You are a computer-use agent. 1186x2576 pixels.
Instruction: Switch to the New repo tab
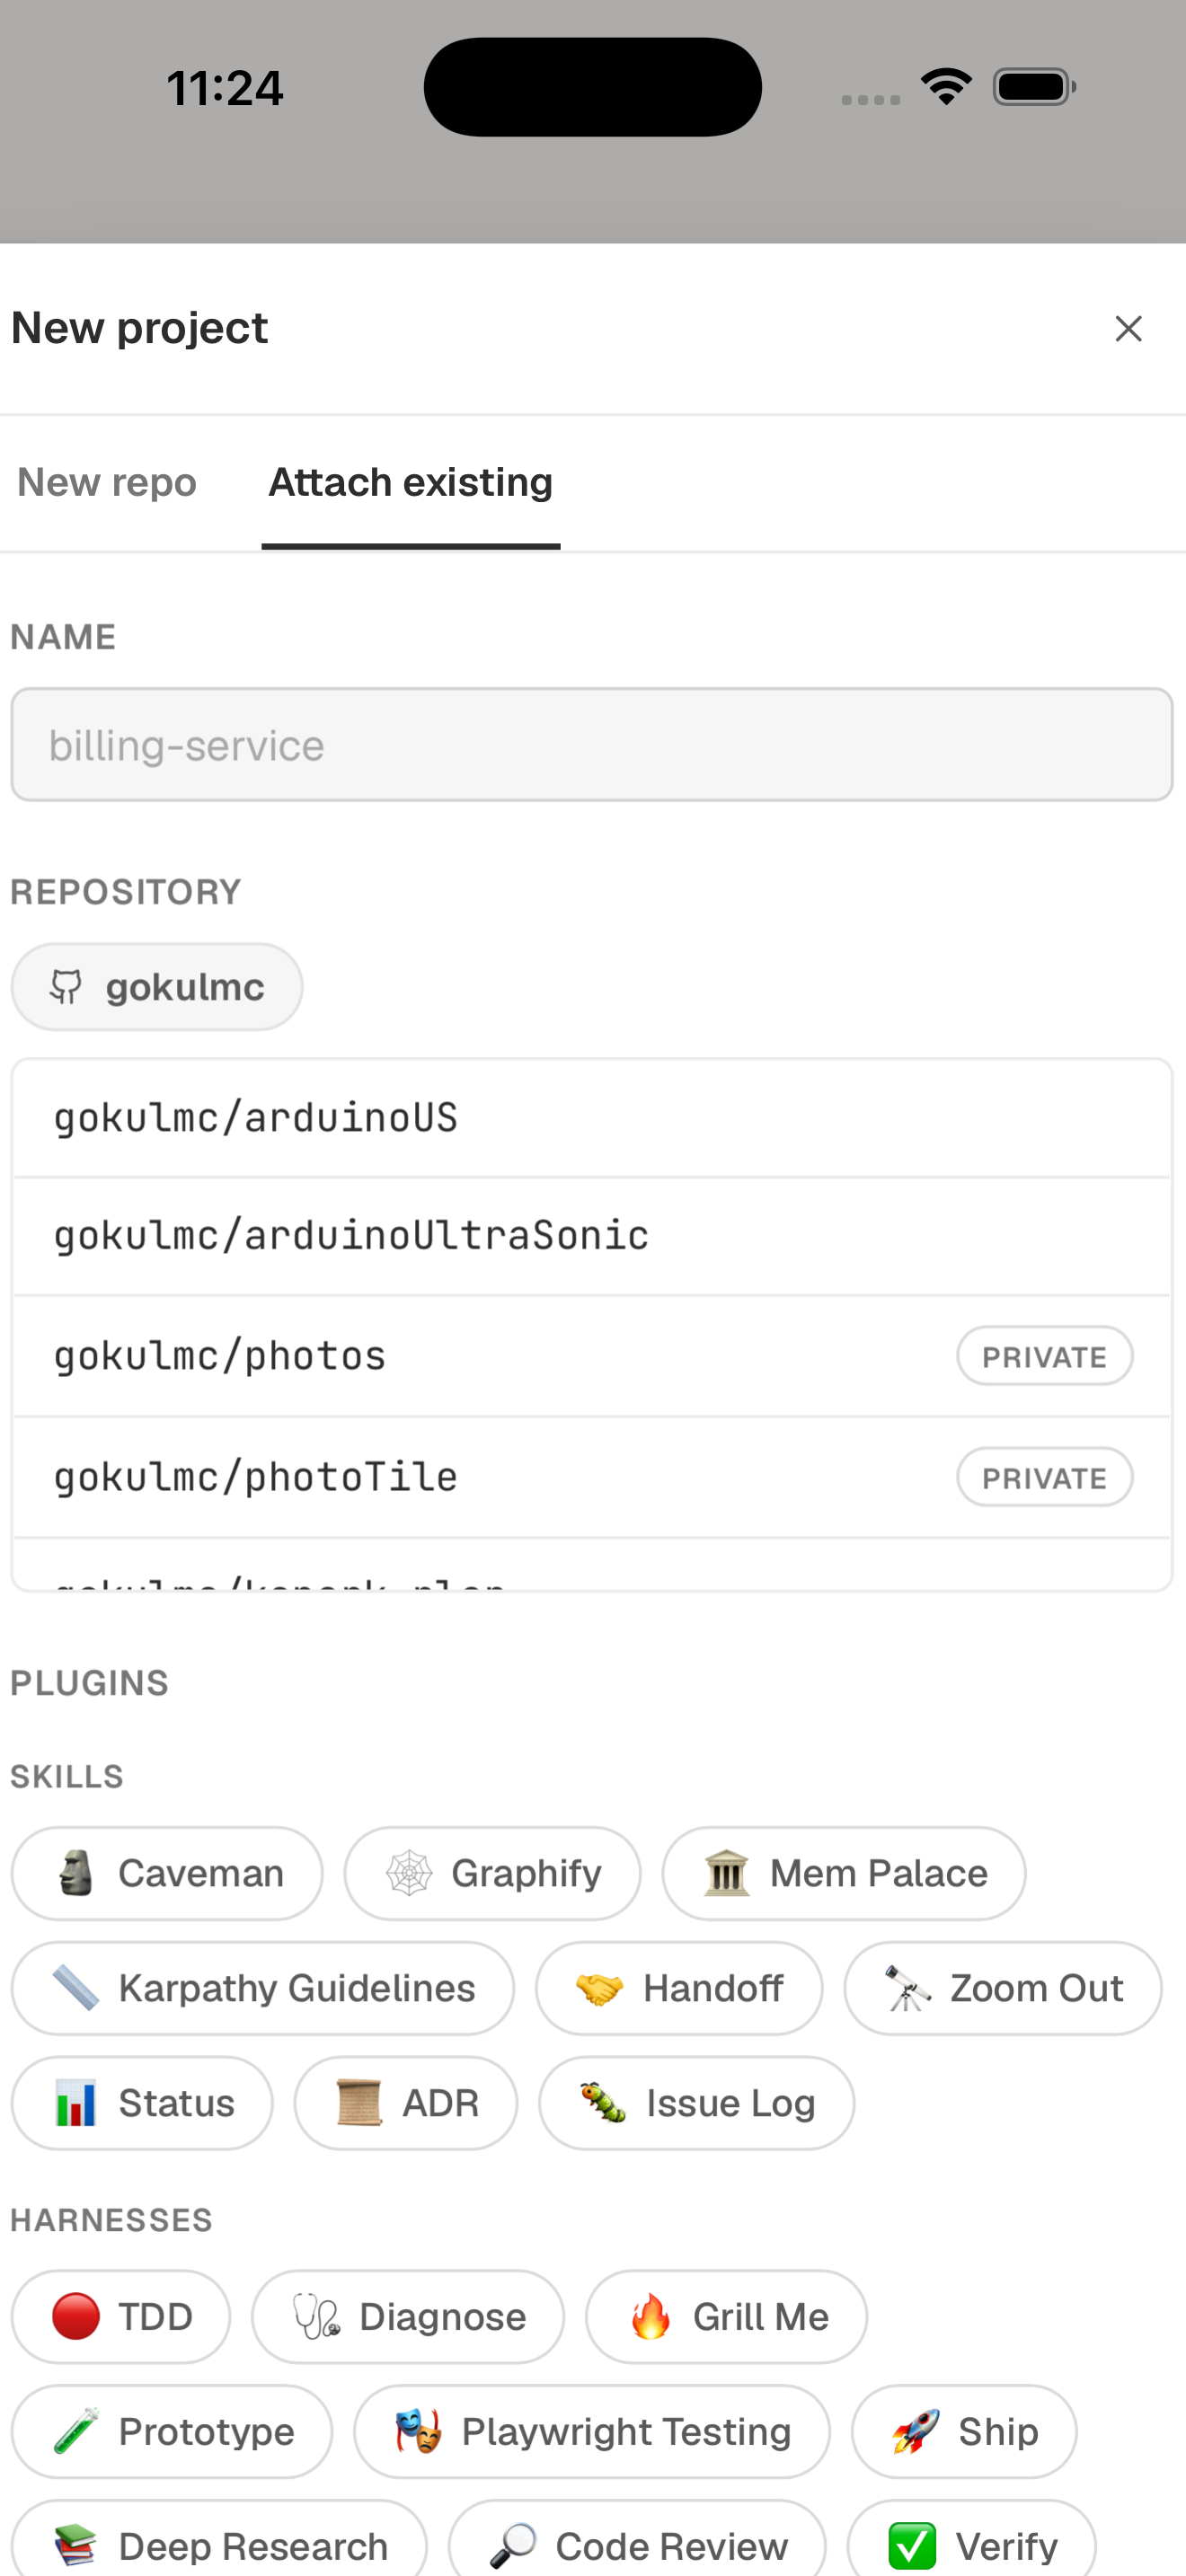tap(107, 482)
